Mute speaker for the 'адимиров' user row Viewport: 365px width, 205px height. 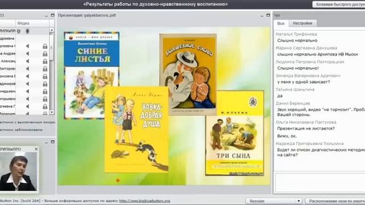27,84
